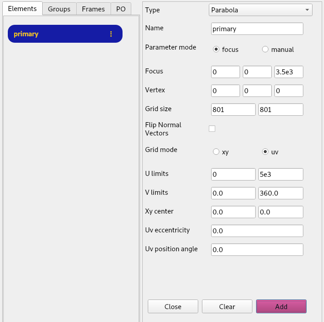
Task: Enable the Flip Normal Vectors checkbox
Action: 212,129
